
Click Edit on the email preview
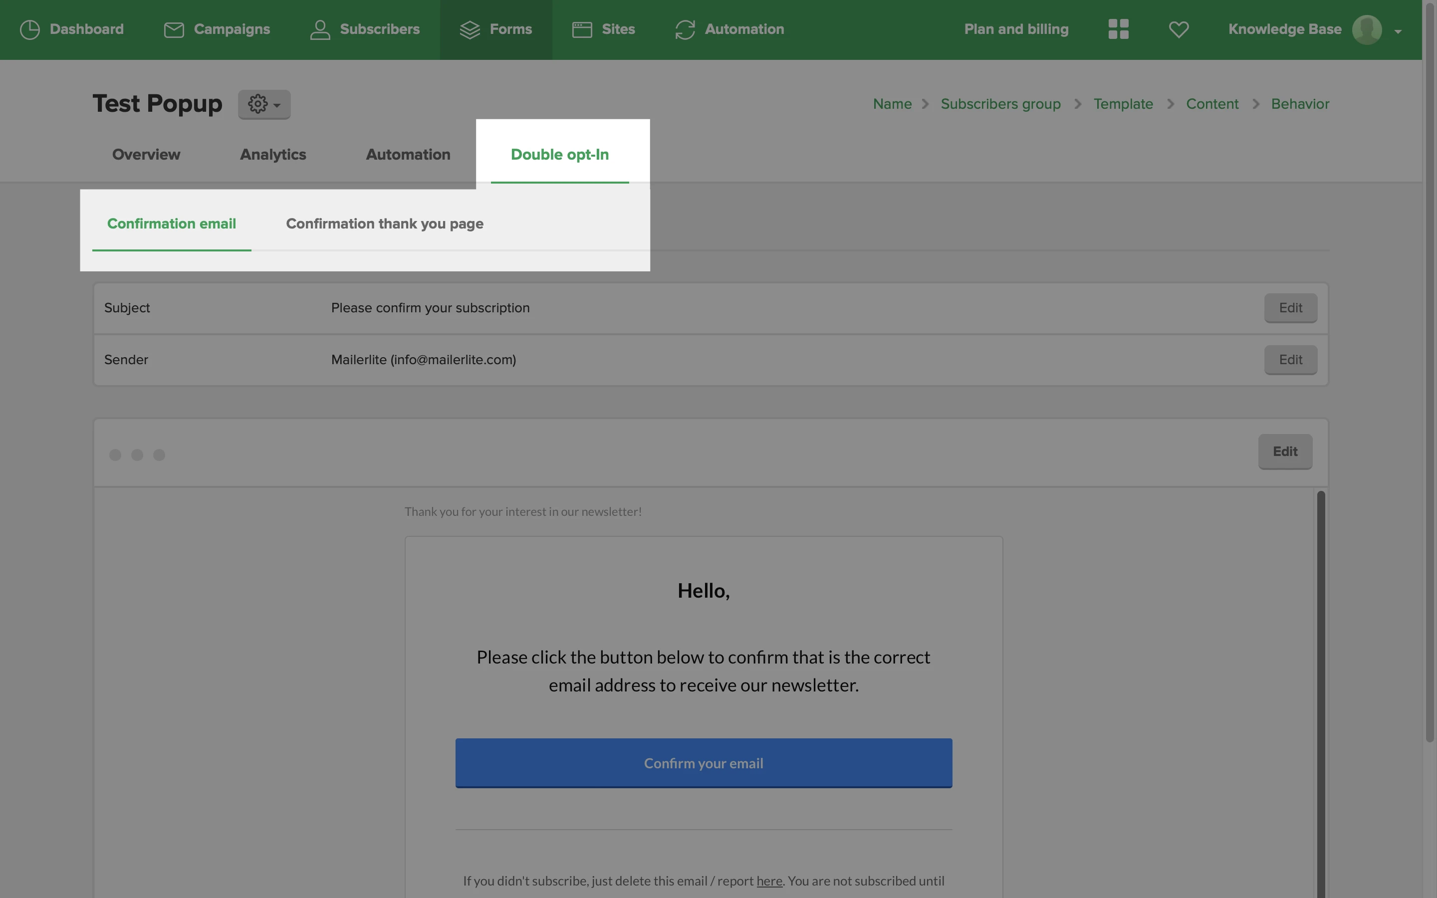1285,451
